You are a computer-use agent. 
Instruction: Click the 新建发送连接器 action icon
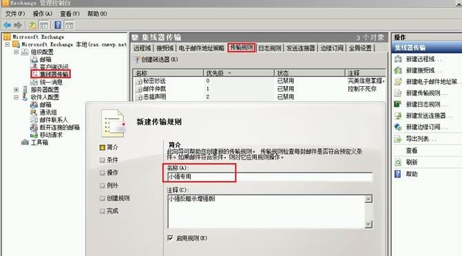tap(398, 116)
